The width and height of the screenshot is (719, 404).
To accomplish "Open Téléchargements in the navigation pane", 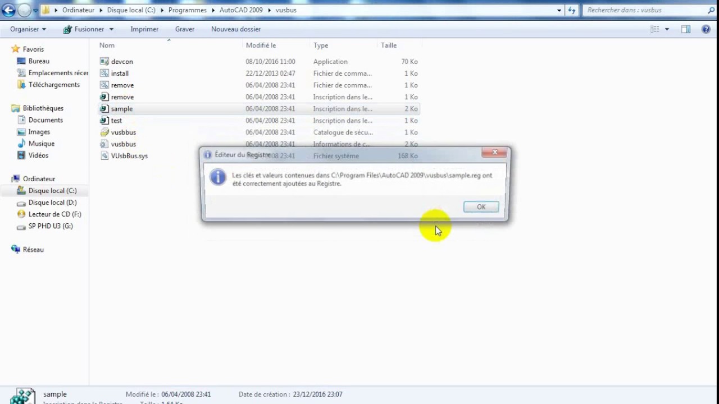I will pyautogui.click(x=54, y=85).
